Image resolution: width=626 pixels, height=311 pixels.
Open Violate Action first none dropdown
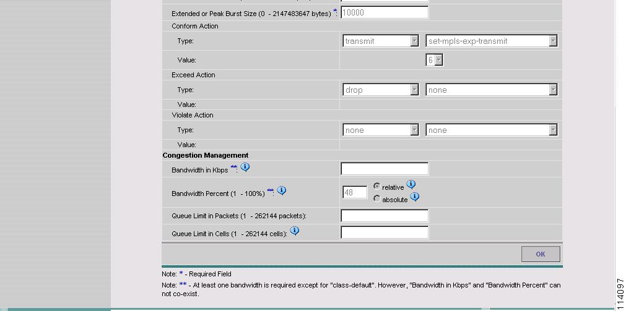coord(381,130)
